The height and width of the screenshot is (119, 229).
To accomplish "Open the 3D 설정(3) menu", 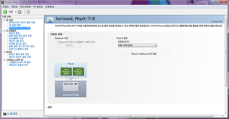I will [38, 7].
